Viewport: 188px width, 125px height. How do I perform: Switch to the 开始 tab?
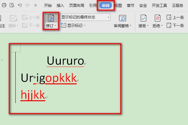coord(48,6)
